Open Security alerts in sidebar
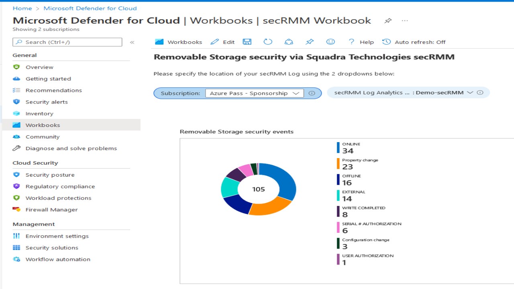The width and height of the screenshot is (514, 289). pyautogui.click(x=47, y=102)
